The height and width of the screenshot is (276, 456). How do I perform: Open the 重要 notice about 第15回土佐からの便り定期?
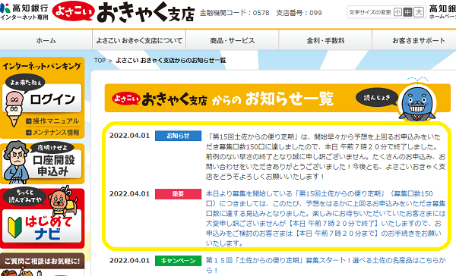(x=325, y=218)
